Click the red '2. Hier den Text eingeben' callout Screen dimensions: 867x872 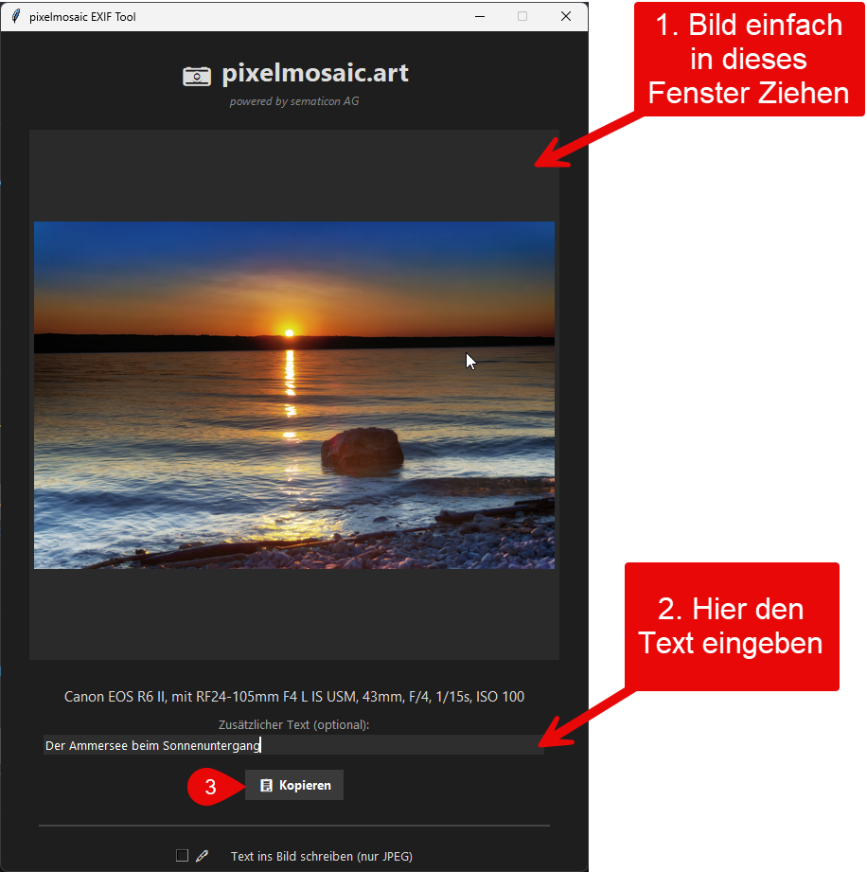(732, 627)
